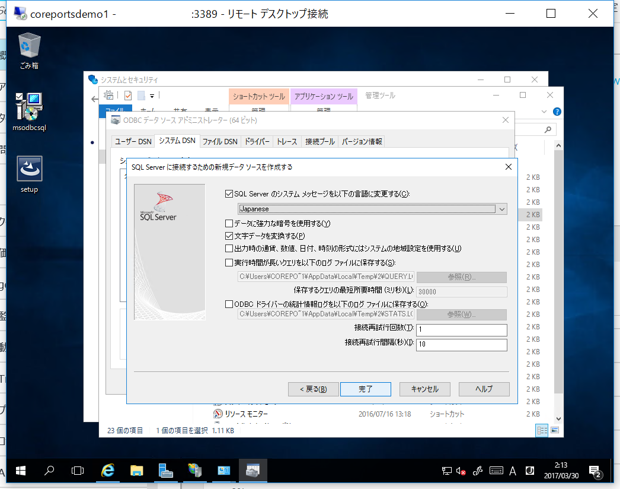Open the touch keyboard tray icon
The image size is (620, 489).
[x=496, y=471]
